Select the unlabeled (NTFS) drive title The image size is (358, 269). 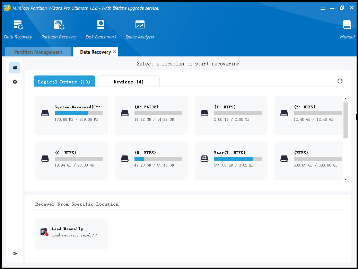click(x=301, y=152)
